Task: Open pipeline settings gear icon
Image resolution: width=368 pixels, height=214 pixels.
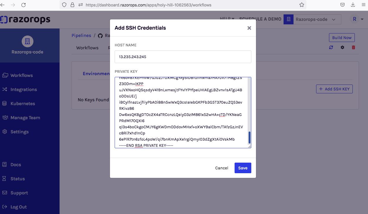Action: tap(342, 47)
